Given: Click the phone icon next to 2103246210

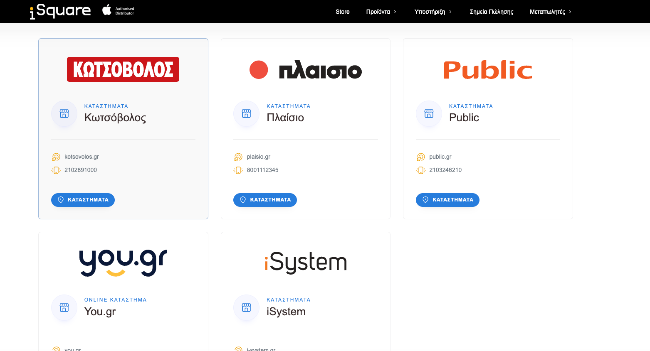Looking at the screenshot, I should [421, 170].
